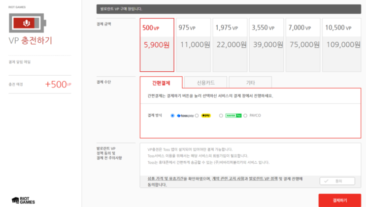This screenshot has height=207, width=366.
Task: Click the 결제 금액 label
Action: (104, 24)
